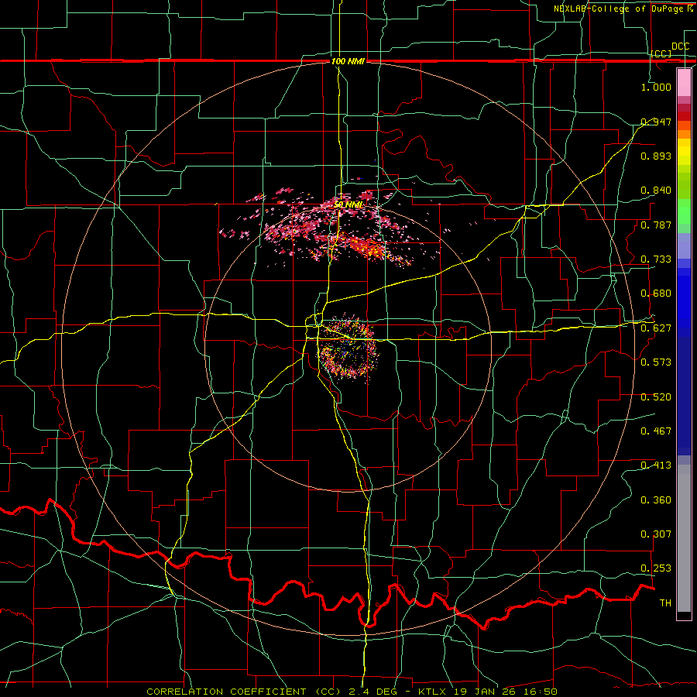Image resolution: width=697 pixels, height=697 pixels.
Task: Click the 0.467 scale value
Action: (x=656, y=431)
